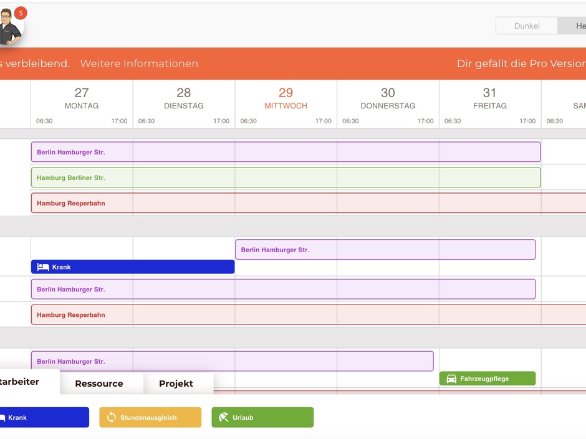Click the bed icon on the blue Krank calendar event
This screenshot has width=586, height=439.
coord(42,267)
